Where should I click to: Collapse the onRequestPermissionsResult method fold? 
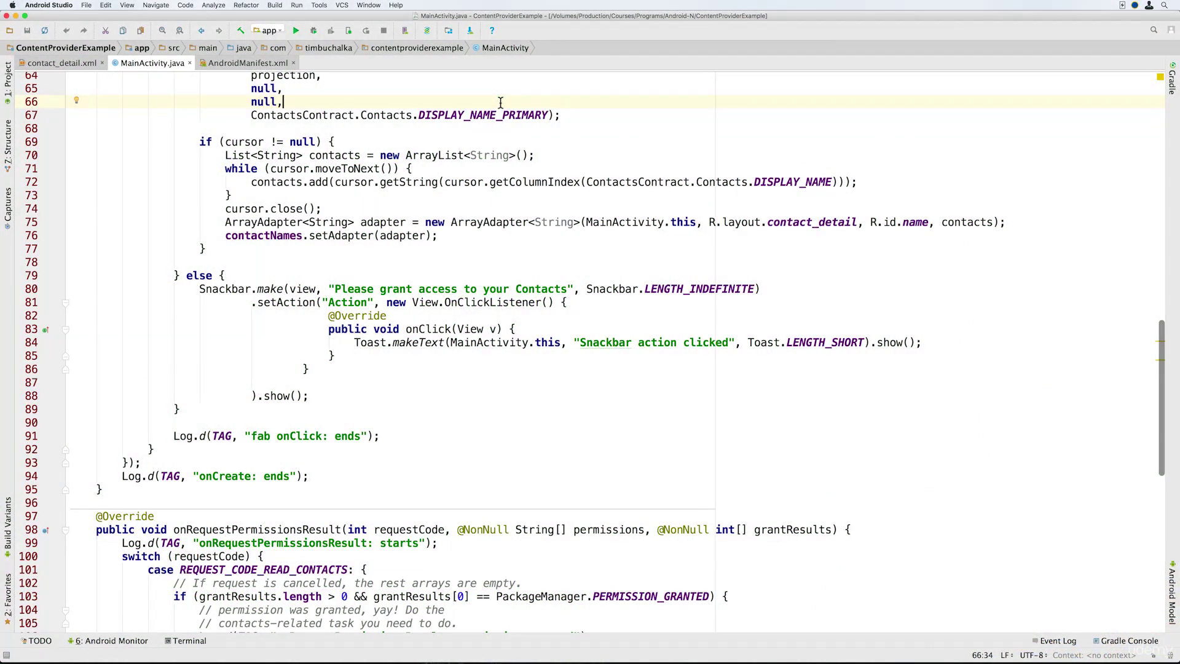coord(66,530)
